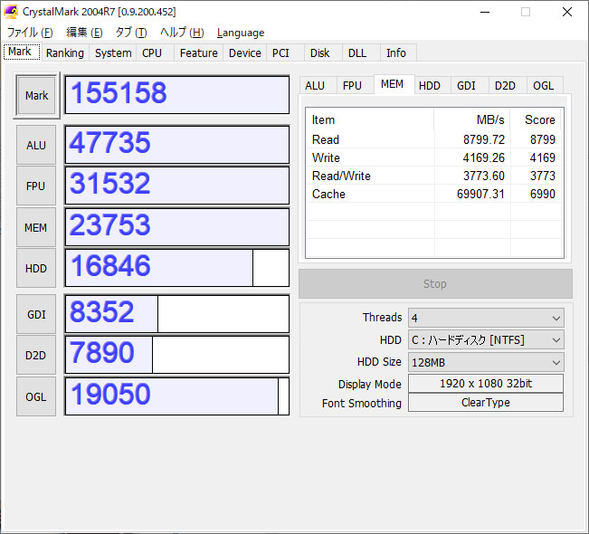
Task: Click the CrystalMark app icon in title bar
Action: (11, 12)
